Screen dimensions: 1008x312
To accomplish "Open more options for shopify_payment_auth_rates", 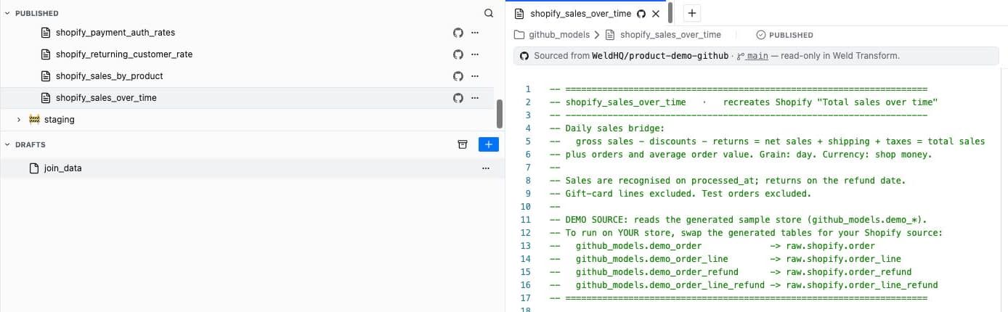I will pyautogui.click(x=475, y=33).
